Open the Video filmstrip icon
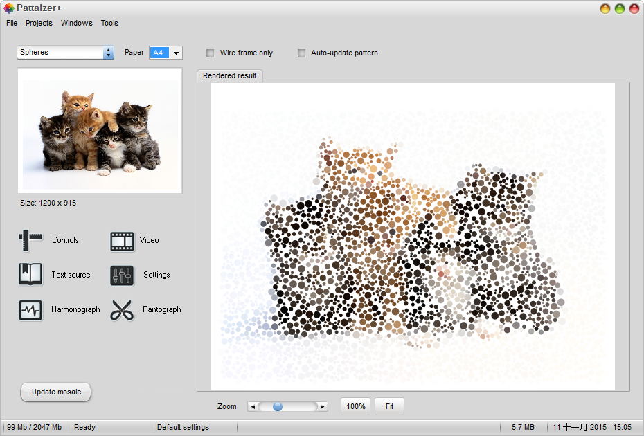644x436 pixels. coord(122,241)
